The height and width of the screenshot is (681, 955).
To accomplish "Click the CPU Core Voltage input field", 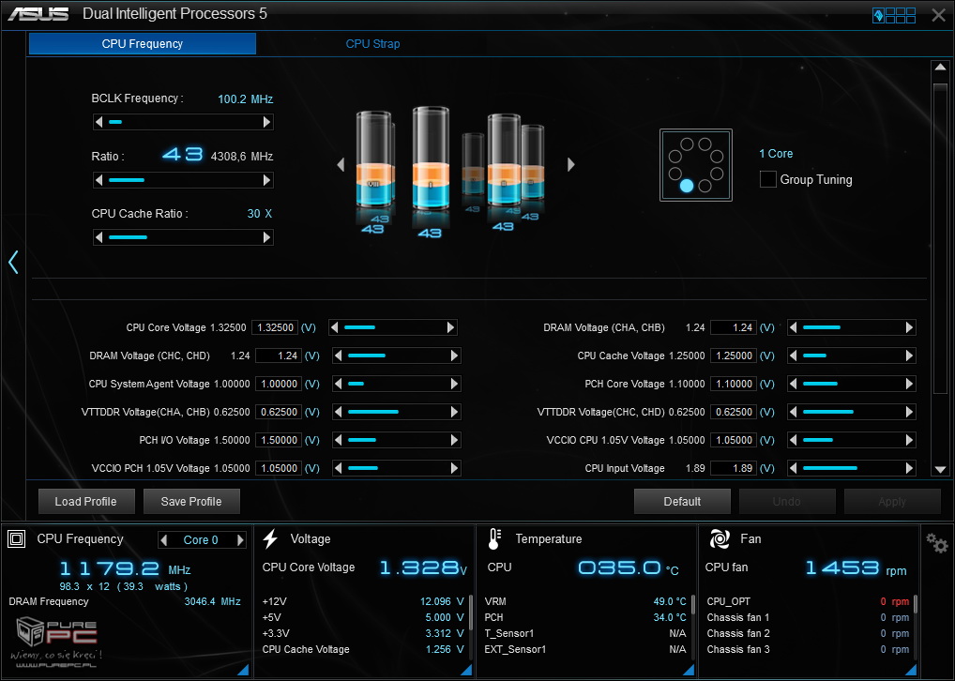I will 275,327.
